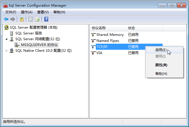Open the 查看(V) menu
189x127 pixels.
pos(43,12)
